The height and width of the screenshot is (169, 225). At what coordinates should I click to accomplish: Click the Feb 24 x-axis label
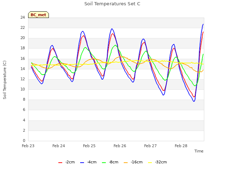[59, 146]
